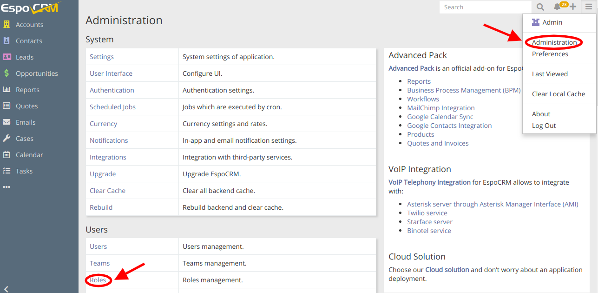Click the Quotes and Invoices link
The width and height of the screenshot is (598, 293).
[x=438, y=143]
